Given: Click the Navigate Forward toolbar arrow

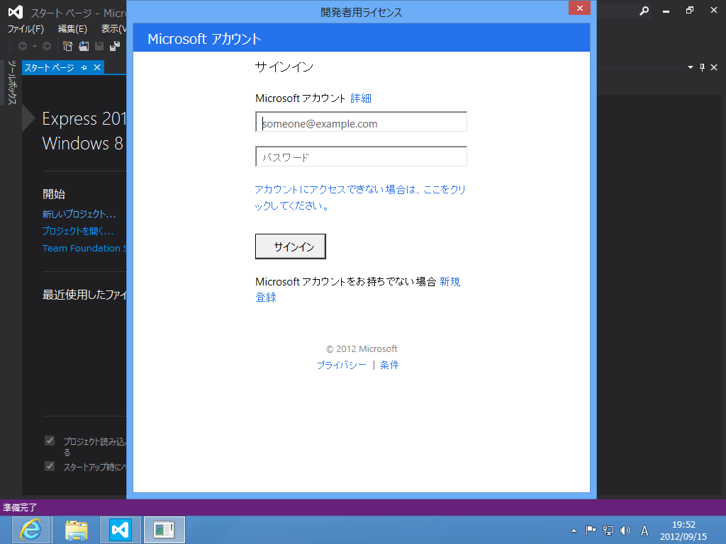Looking at the screenshot, I should (x=47, y=46).
